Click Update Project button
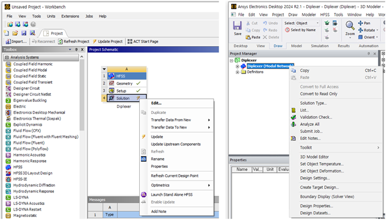Viewport: 389px width, 222px height. point(108,42)
